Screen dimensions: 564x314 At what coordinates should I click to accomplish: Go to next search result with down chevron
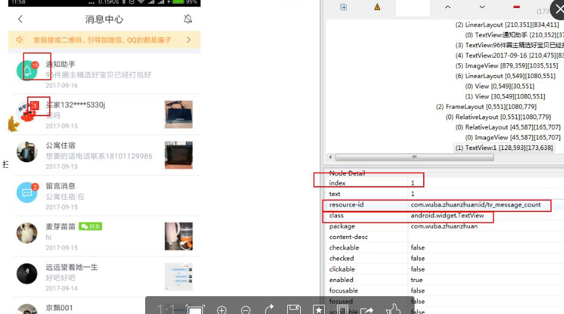(x=482, y=7)
